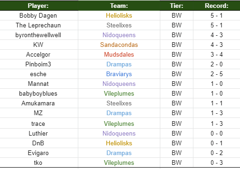Click the babyboyblues player cell
The width and height of the screenshot is (240, 169).
39,93
